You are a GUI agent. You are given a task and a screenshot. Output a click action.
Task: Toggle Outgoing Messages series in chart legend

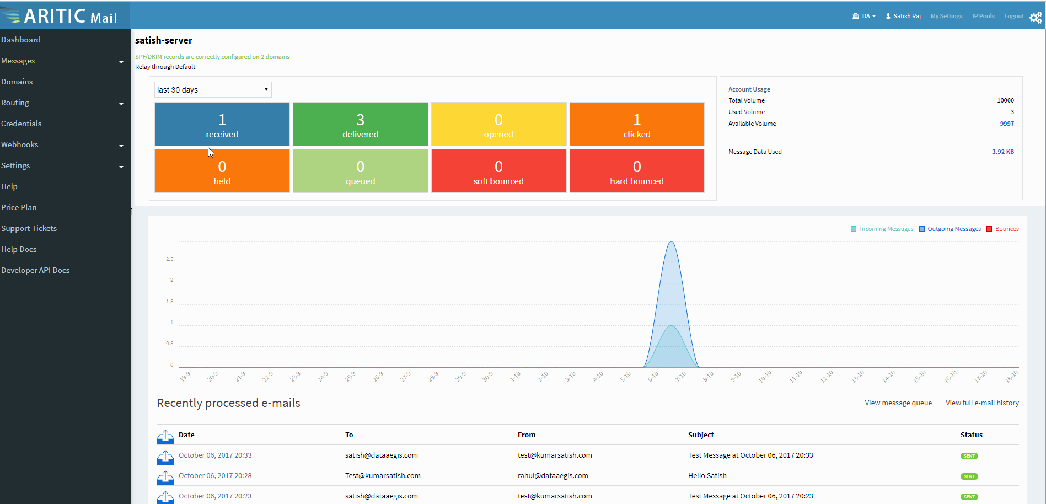point(950,229)
